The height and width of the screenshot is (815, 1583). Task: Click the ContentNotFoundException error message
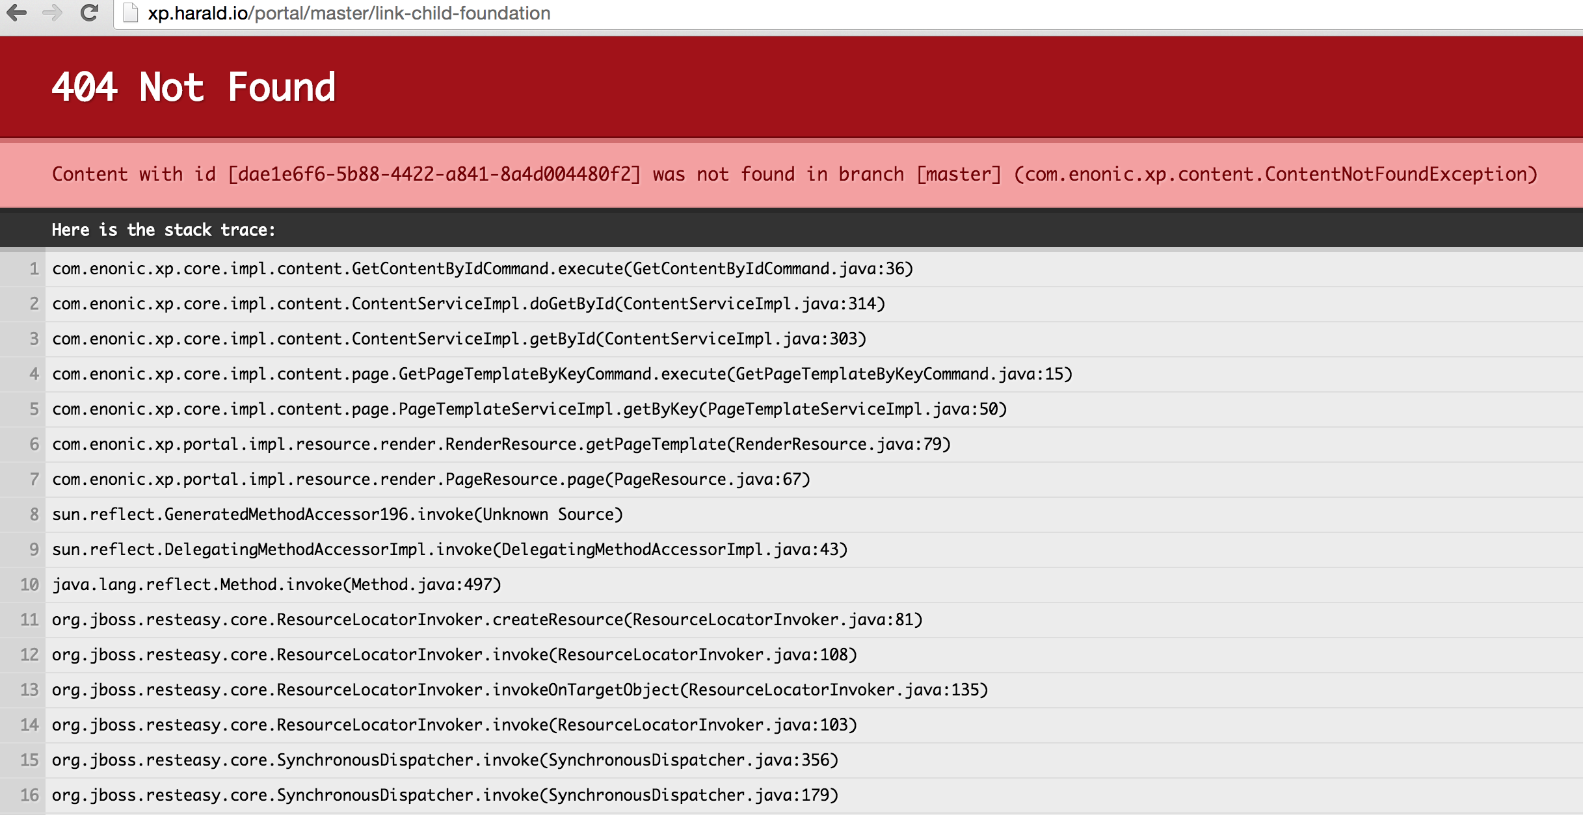[795, 174]
